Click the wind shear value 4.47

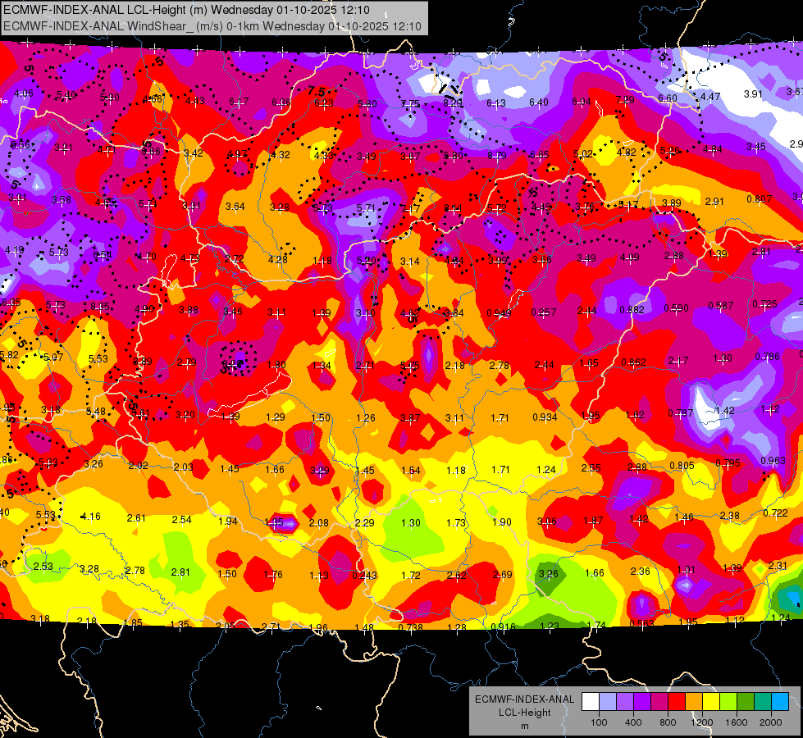pos(710,96)
